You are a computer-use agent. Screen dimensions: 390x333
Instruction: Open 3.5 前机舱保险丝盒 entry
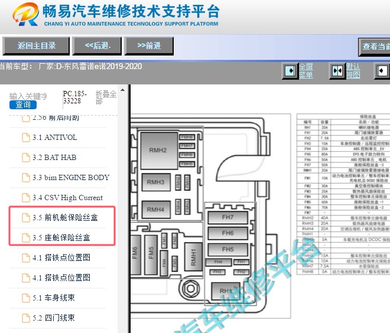[x=65, y=217]
